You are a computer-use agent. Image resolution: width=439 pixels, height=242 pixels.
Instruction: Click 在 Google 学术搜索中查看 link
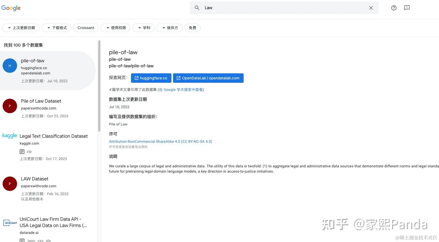pos(181,90)
